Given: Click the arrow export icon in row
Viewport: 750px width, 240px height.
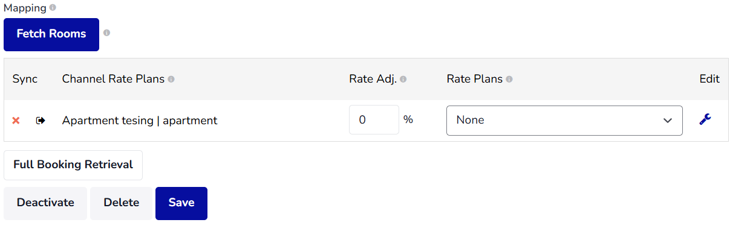Looking at the screenshot, I should click(x=41, y=121).
